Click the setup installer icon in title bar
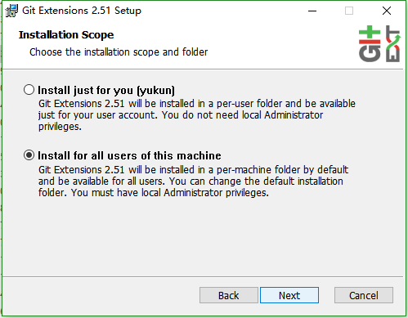Viewport: 408px width, 318px height. tap(11, 11)
